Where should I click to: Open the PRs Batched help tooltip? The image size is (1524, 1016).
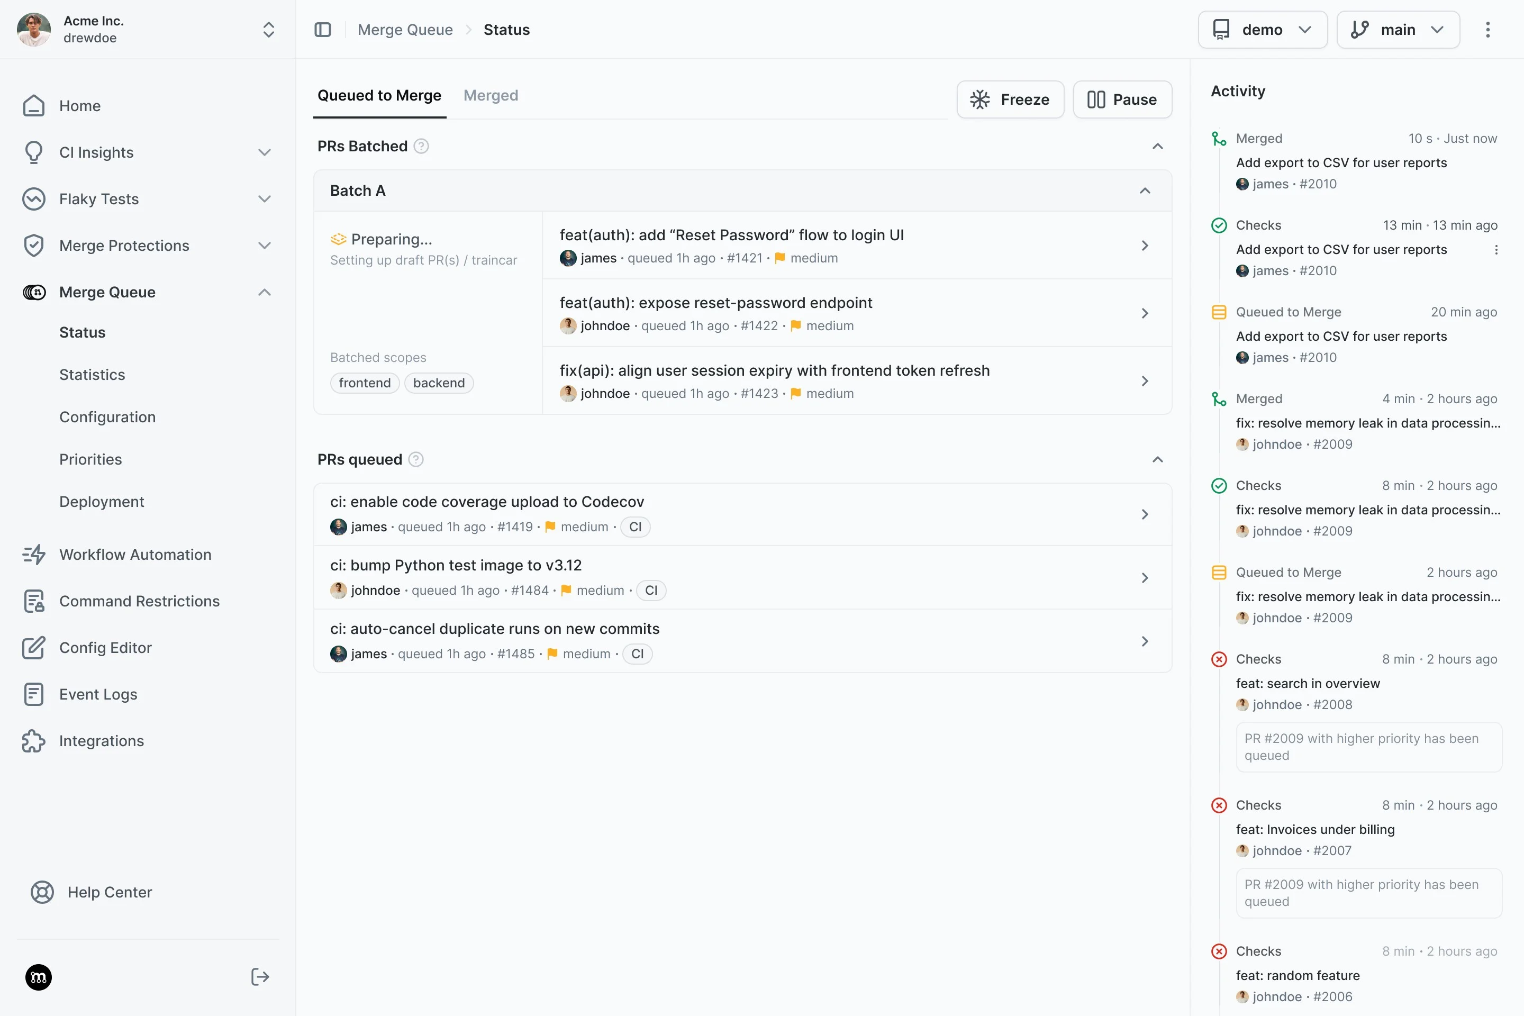[x=422, y=146]
